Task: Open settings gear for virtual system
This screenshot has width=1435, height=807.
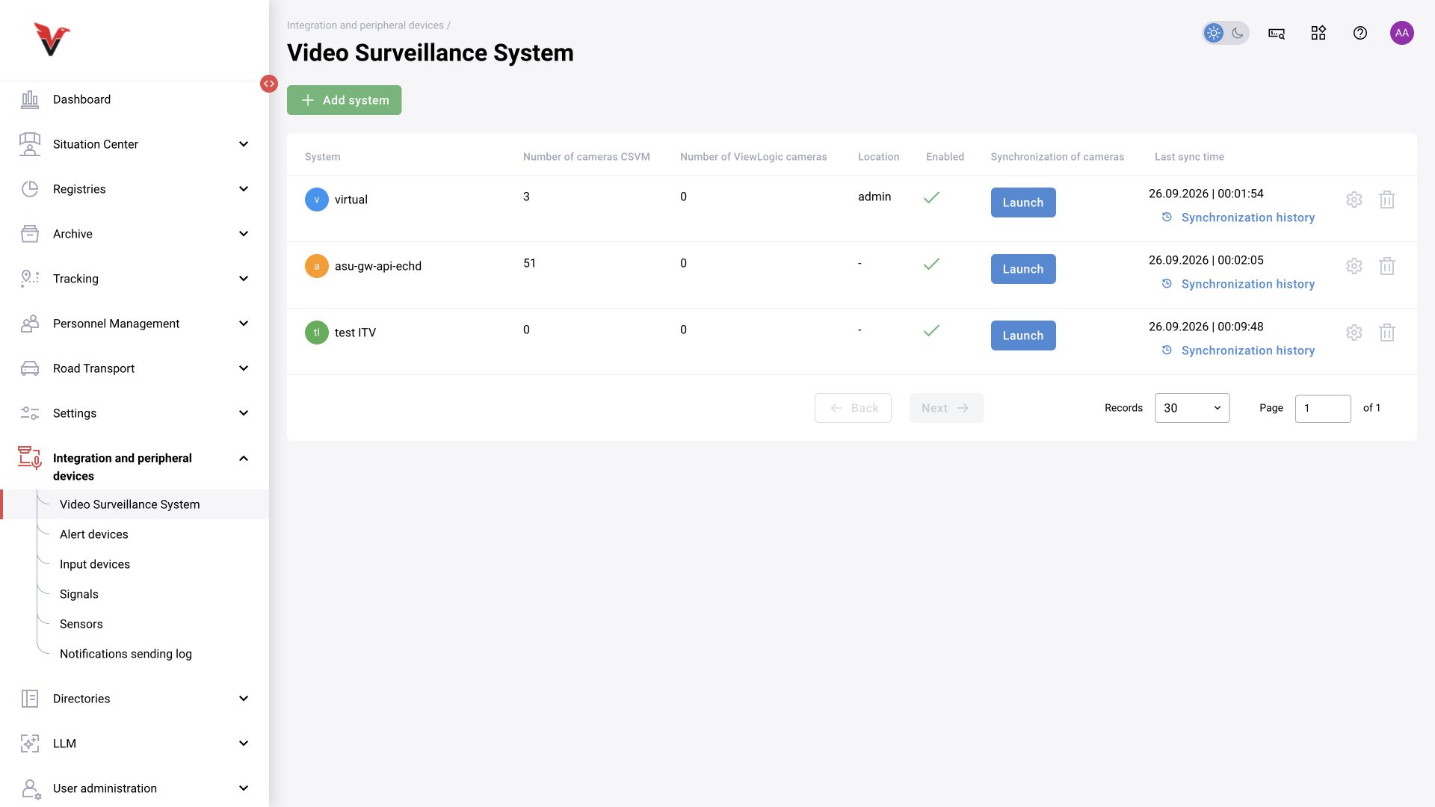Action: coord(1354,200)
